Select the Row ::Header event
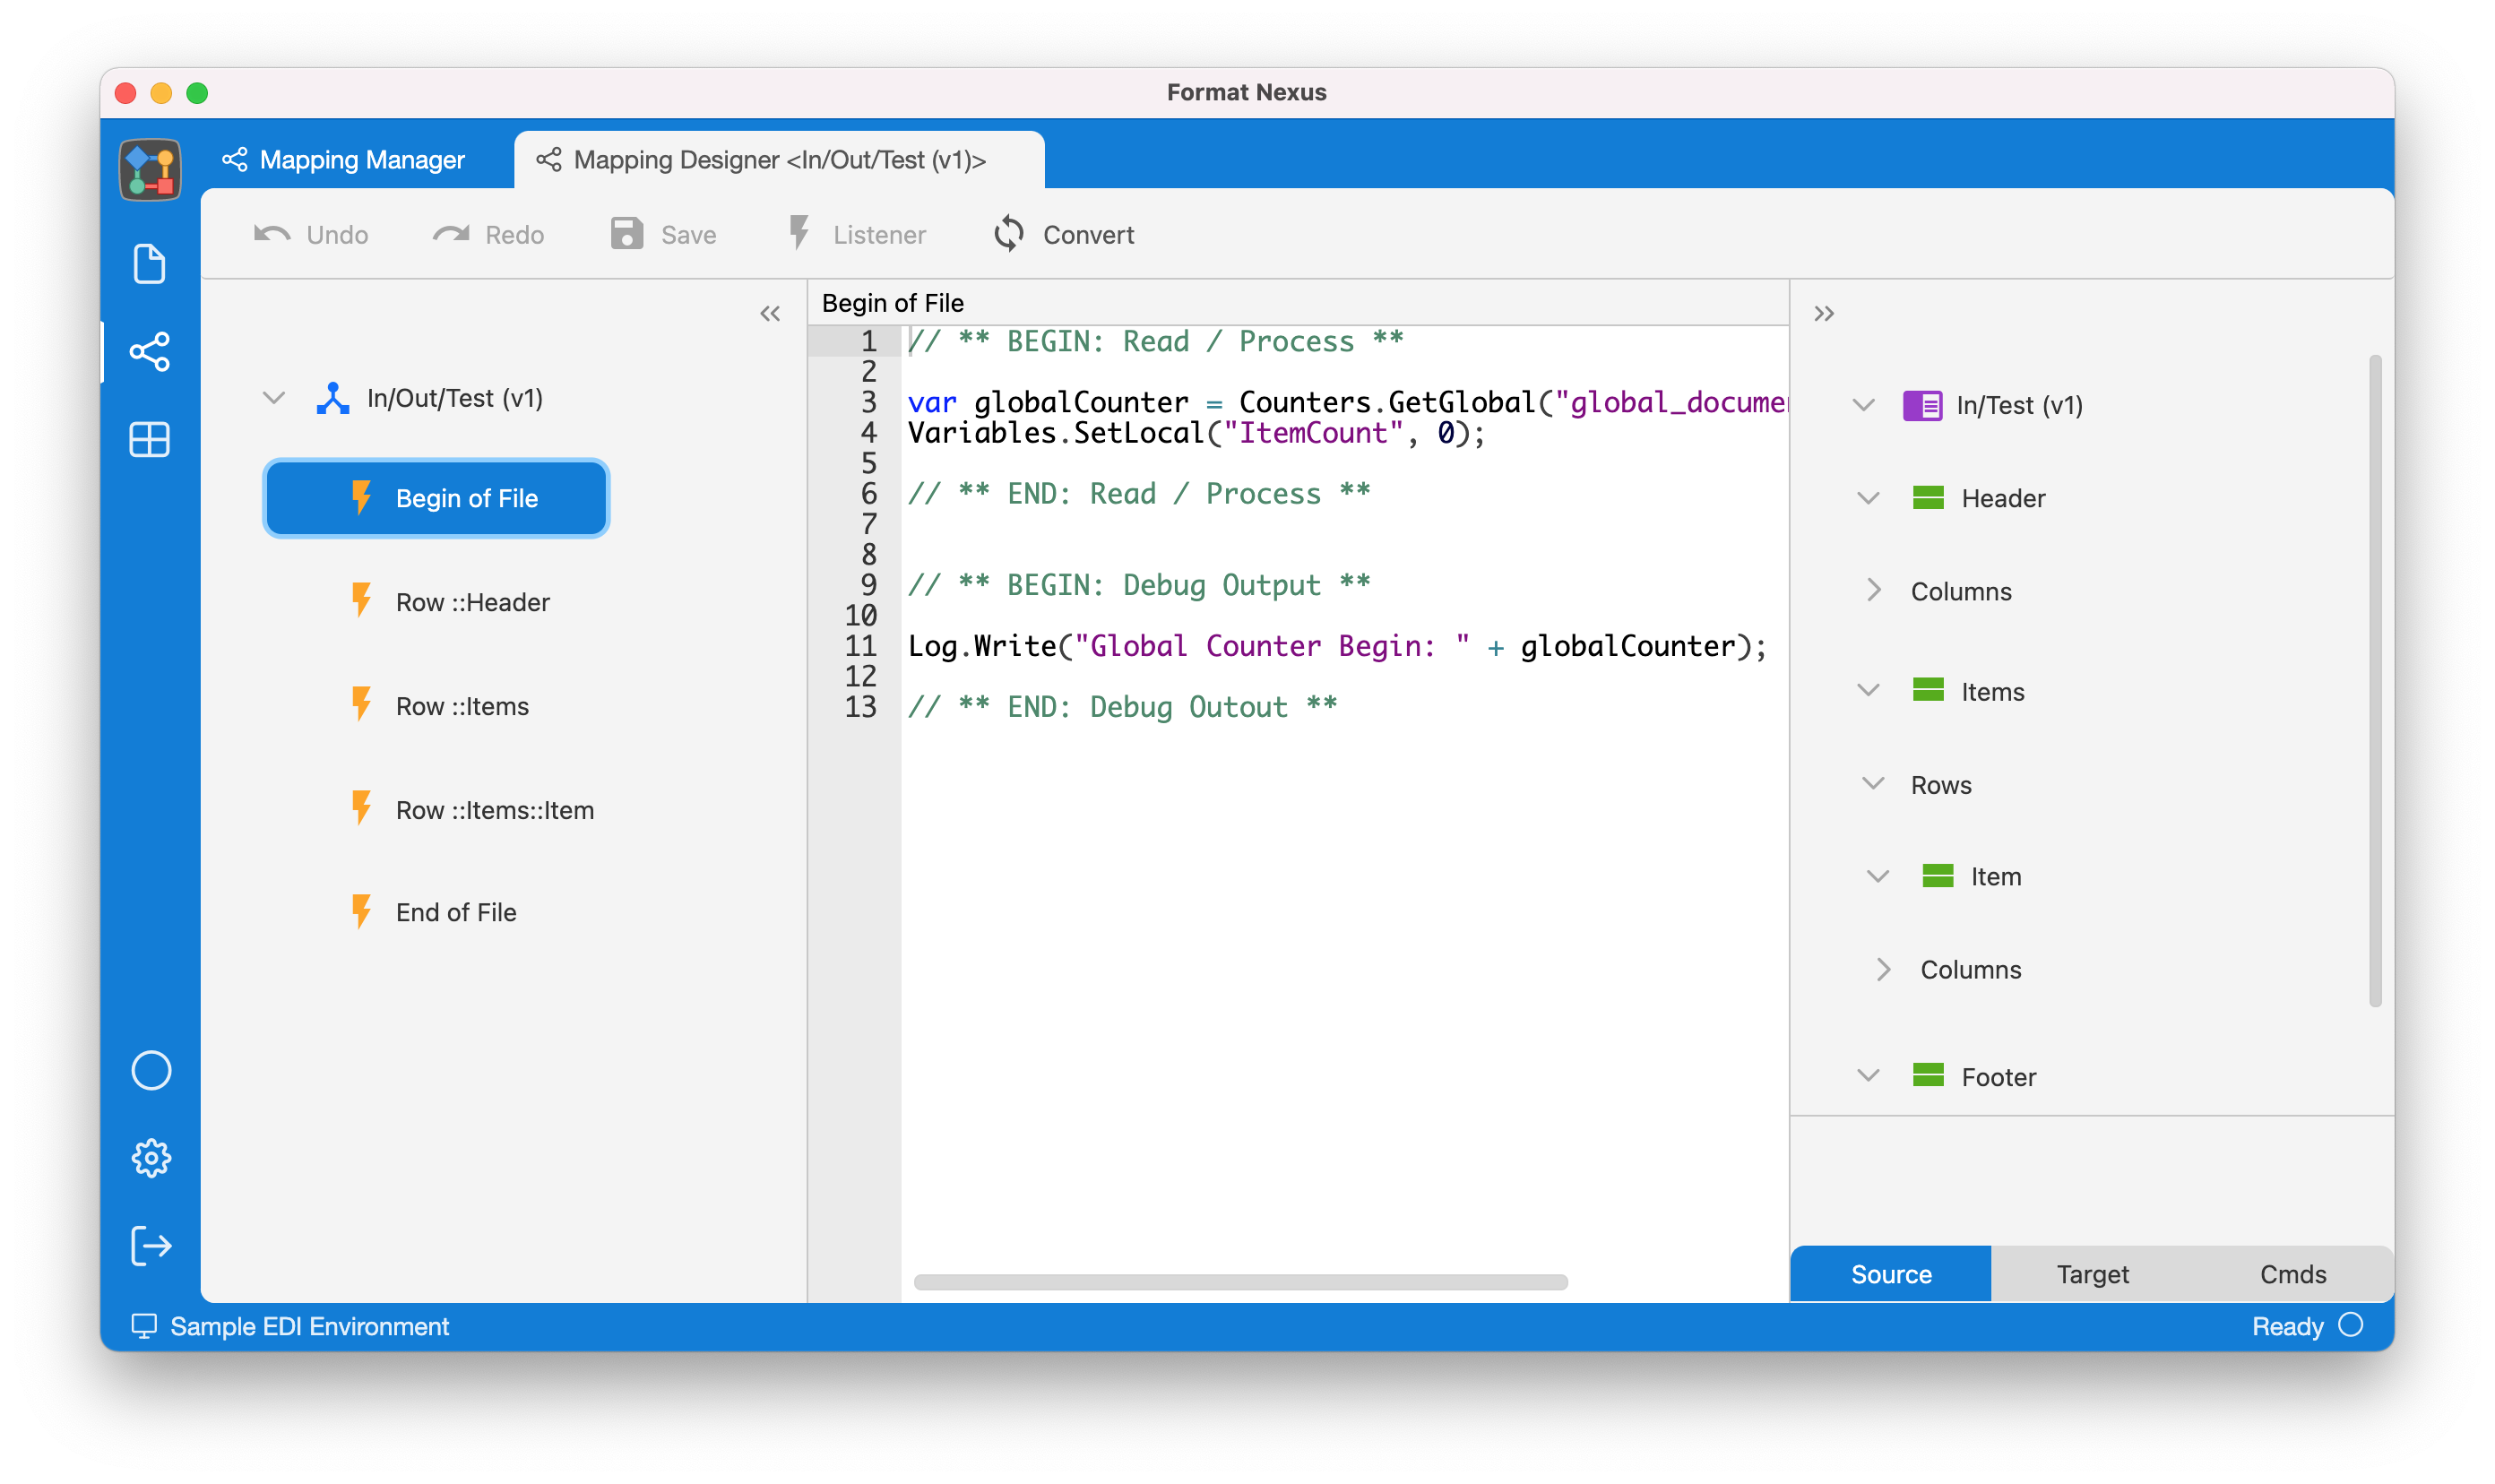This screenshot has width=2495, height=1484. 472,602
